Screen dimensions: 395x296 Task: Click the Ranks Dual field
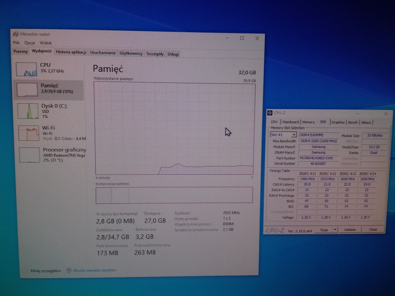pos(373,153)
